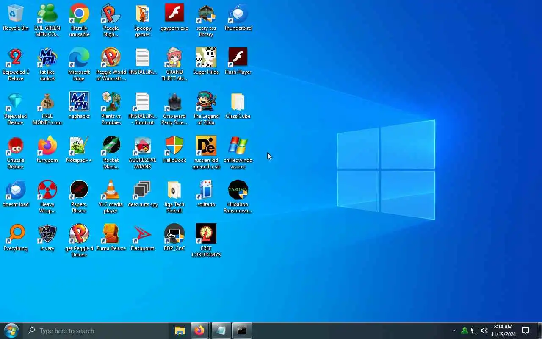542x339 pixels.
Task: Show hidden tray icons arrow
Action: 454,331
